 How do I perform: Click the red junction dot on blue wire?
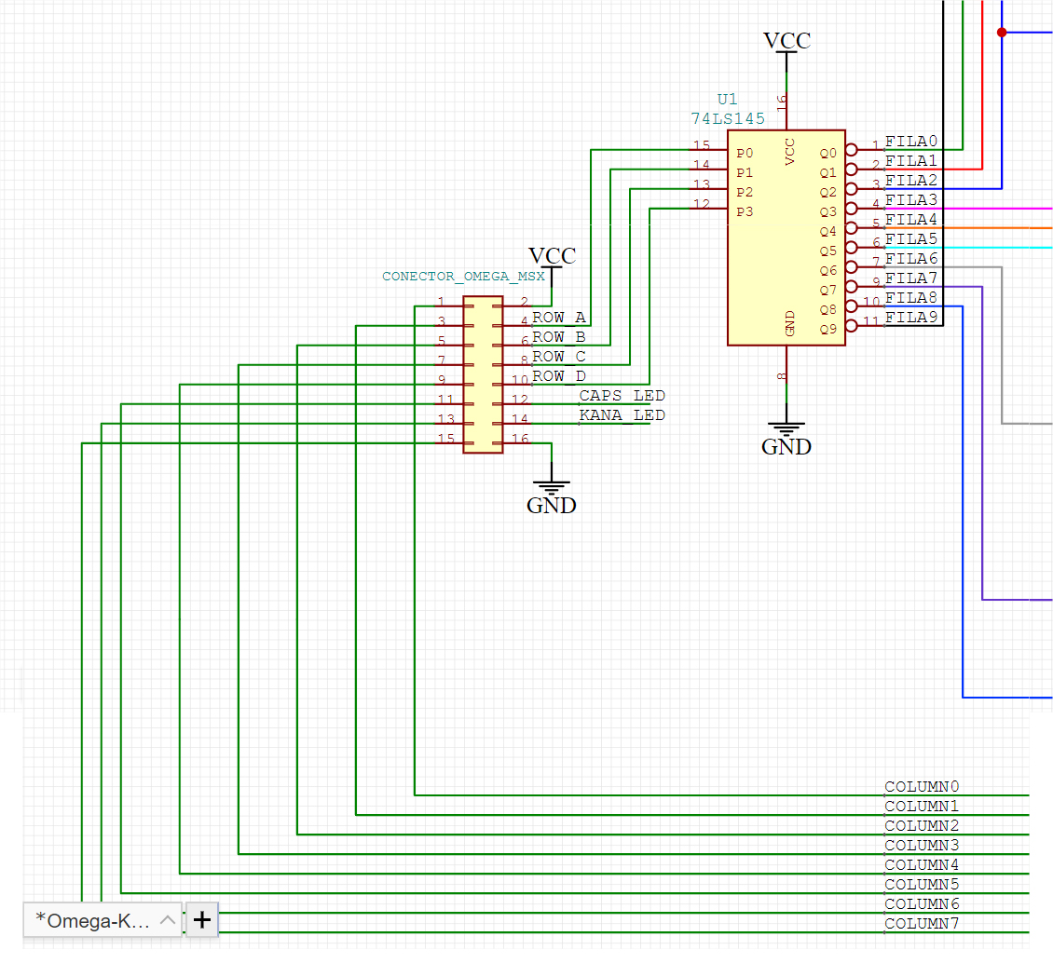[x=1002, y=33]
